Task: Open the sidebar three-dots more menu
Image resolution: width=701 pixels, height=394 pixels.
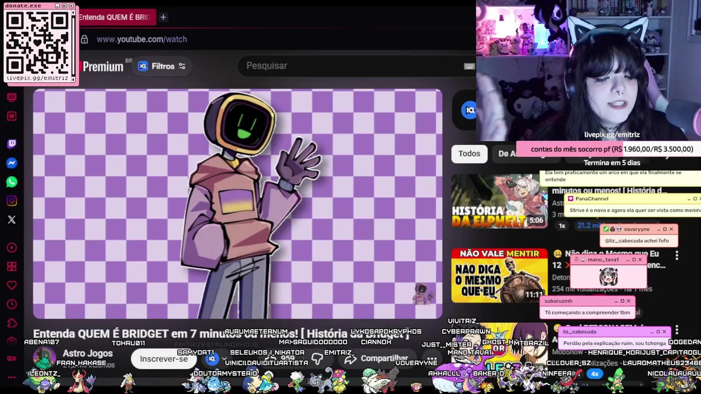Action: pyautogui.click(x=12, y=378)
